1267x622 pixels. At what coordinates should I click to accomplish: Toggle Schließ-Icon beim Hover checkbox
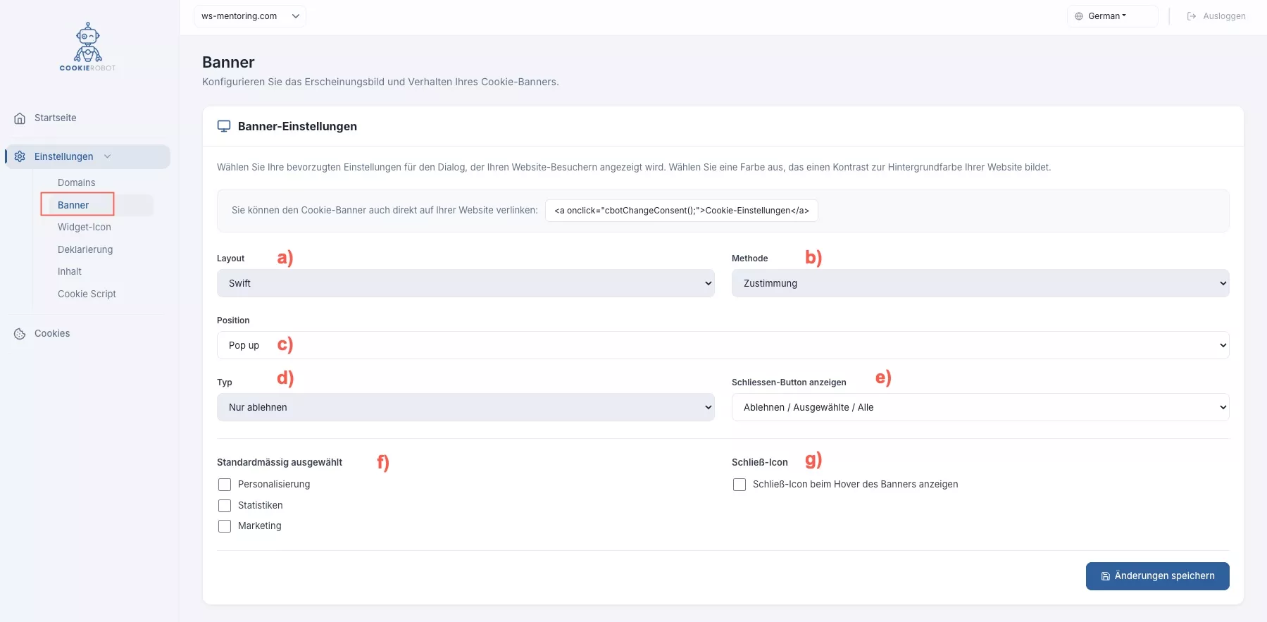coord(739,485)
